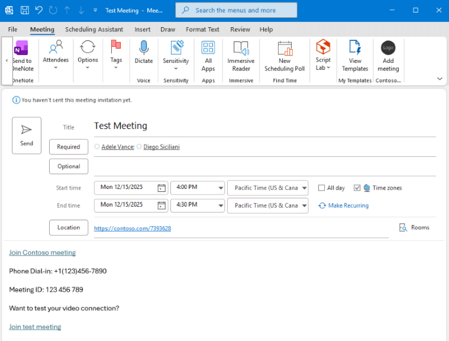Click the Add meeting Contoso logo
This screenshot has height=341, width=449.
coord(388,47)
